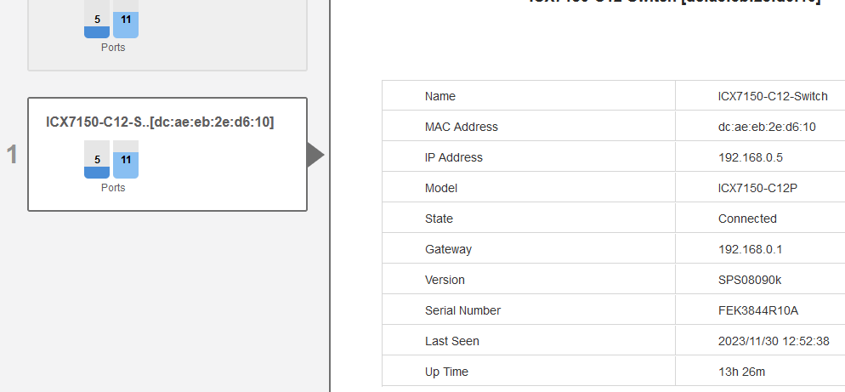
Task: Click the Serial Number row label
Action: click(x=462, y=310)
